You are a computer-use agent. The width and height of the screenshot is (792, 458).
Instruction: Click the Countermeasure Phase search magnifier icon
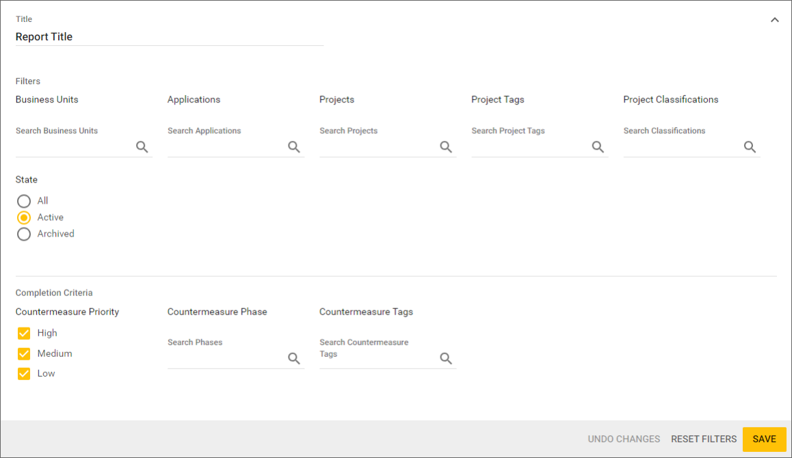tap(294, 359)
